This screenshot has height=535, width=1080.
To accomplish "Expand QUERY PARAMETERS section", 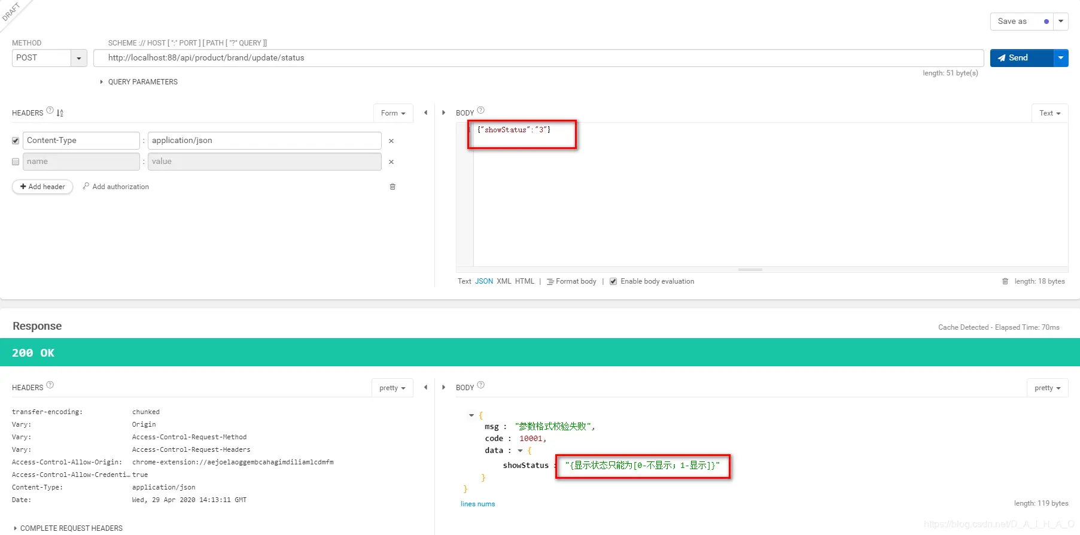I will coord(139,82).
